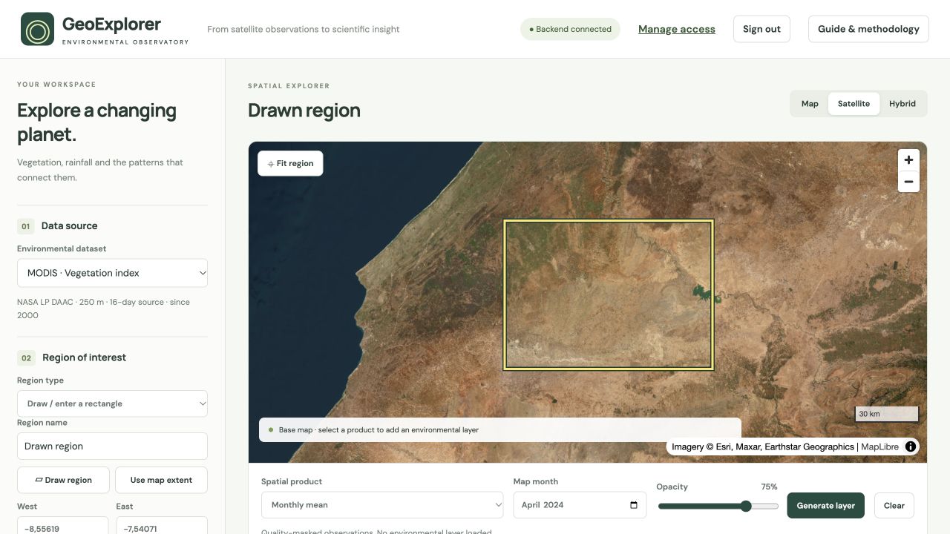
Task: Click the Data source section title
Action: tap(69, 226)
